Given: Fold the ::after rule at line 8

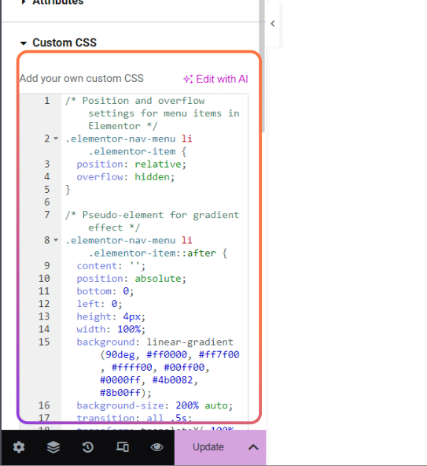Looking at the screenshot, I should click(56, 240).
